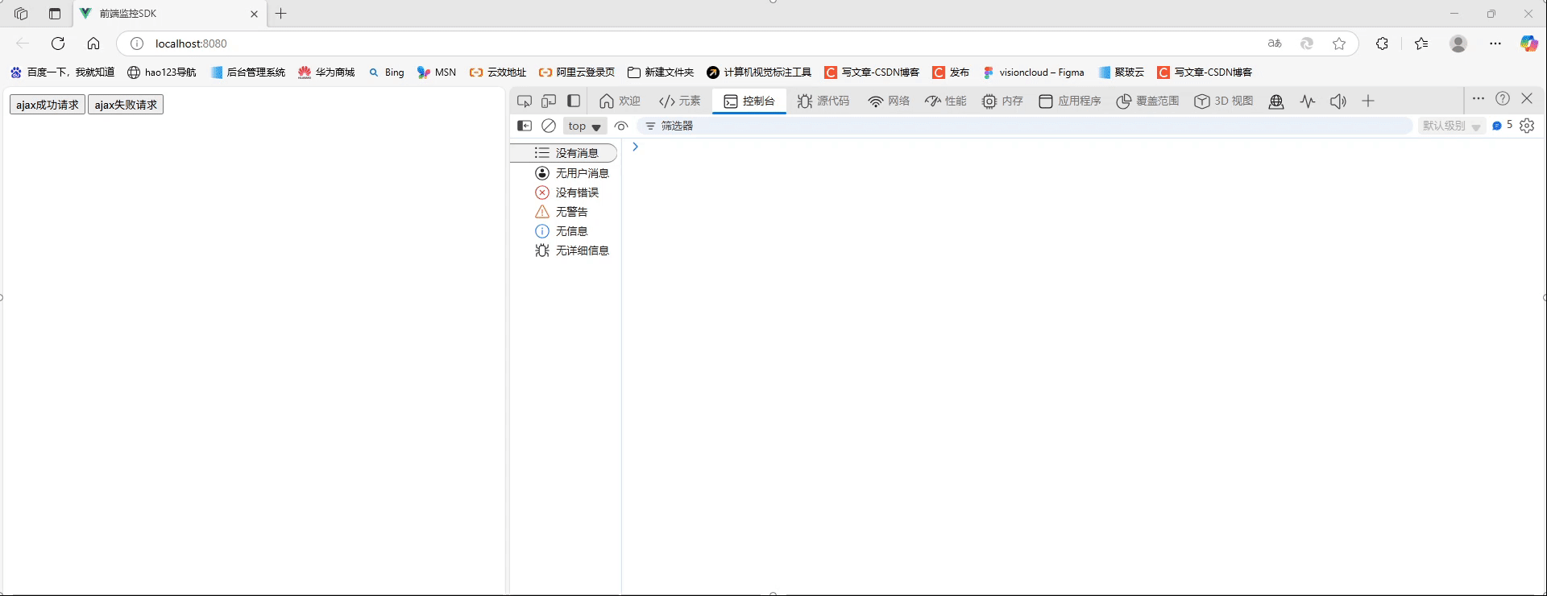Switch to the 控制台 tab

749,101
